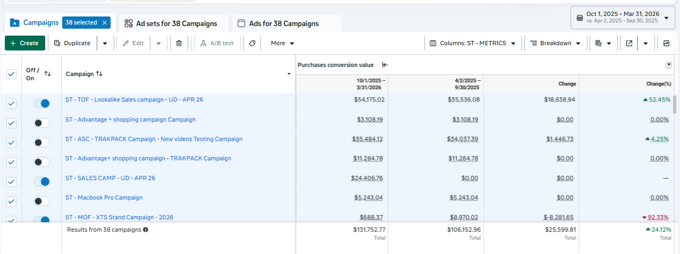The image size is (680, 254).
Task: Turn on the Advantage + shopping campaign toggle
Action: point(41,123)
